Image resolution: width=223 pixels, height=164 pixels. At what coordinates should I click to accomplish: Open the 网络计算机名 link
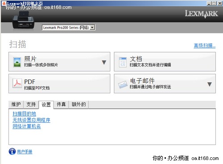27,126
